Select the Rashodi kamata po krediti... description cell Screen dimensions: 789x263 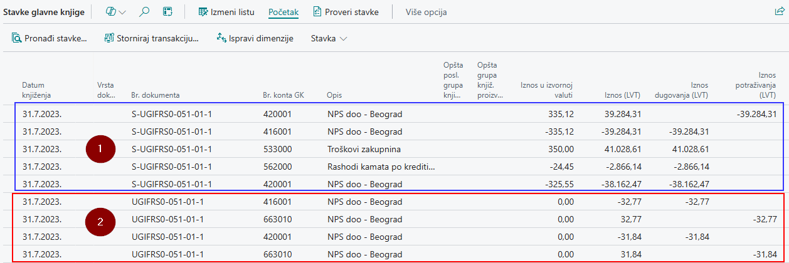(x=381, y=167)
